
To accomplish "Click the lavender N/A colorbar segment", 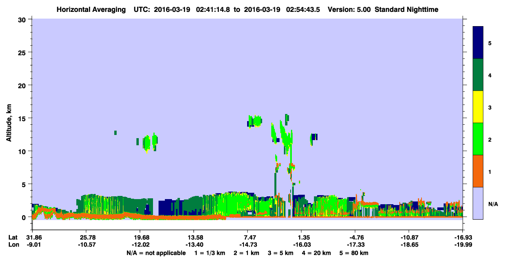I will [x=478, y=203].
